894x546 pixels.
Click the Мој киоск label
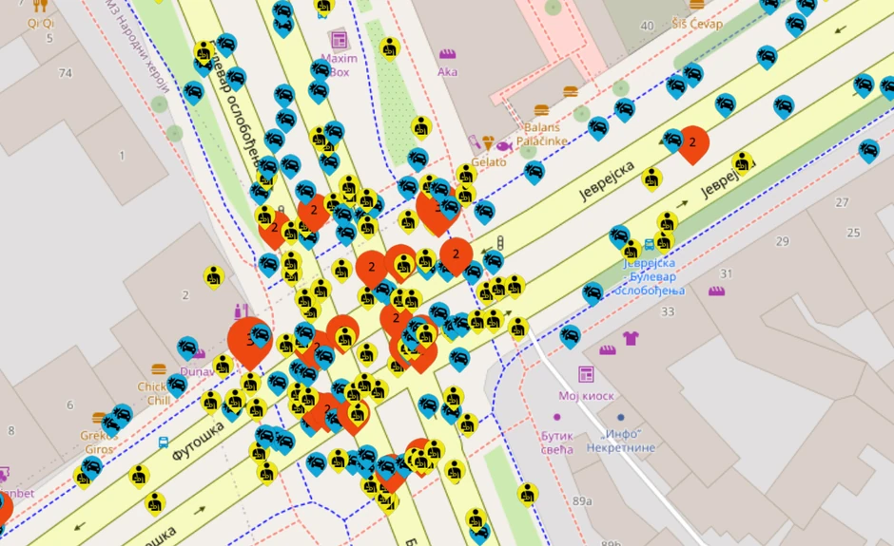[586, 396]
